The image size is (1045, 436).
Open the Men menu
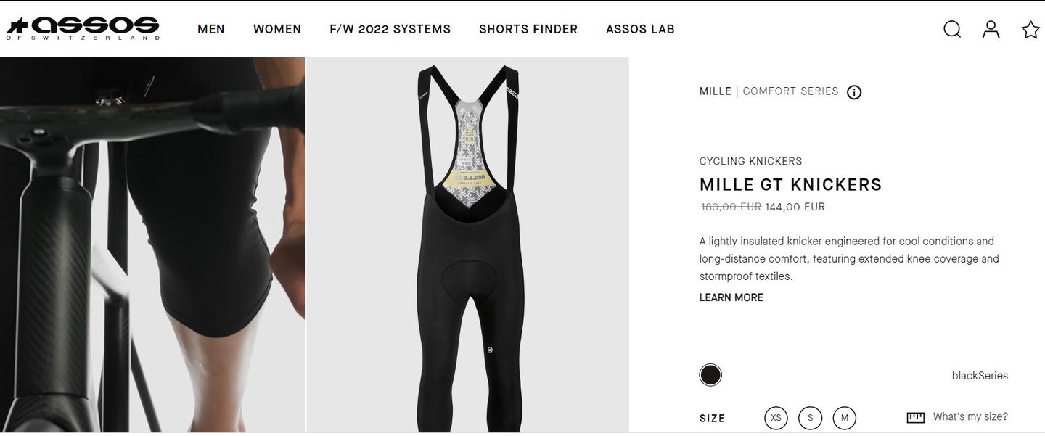click(x=211, y=29)
